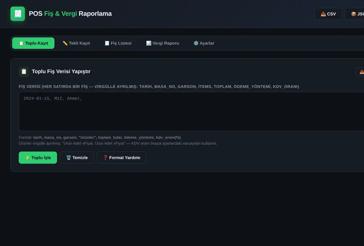364x246 pixels.
Task: Run the Toplu İşle bulk process button
Action: tap(38, 158)
